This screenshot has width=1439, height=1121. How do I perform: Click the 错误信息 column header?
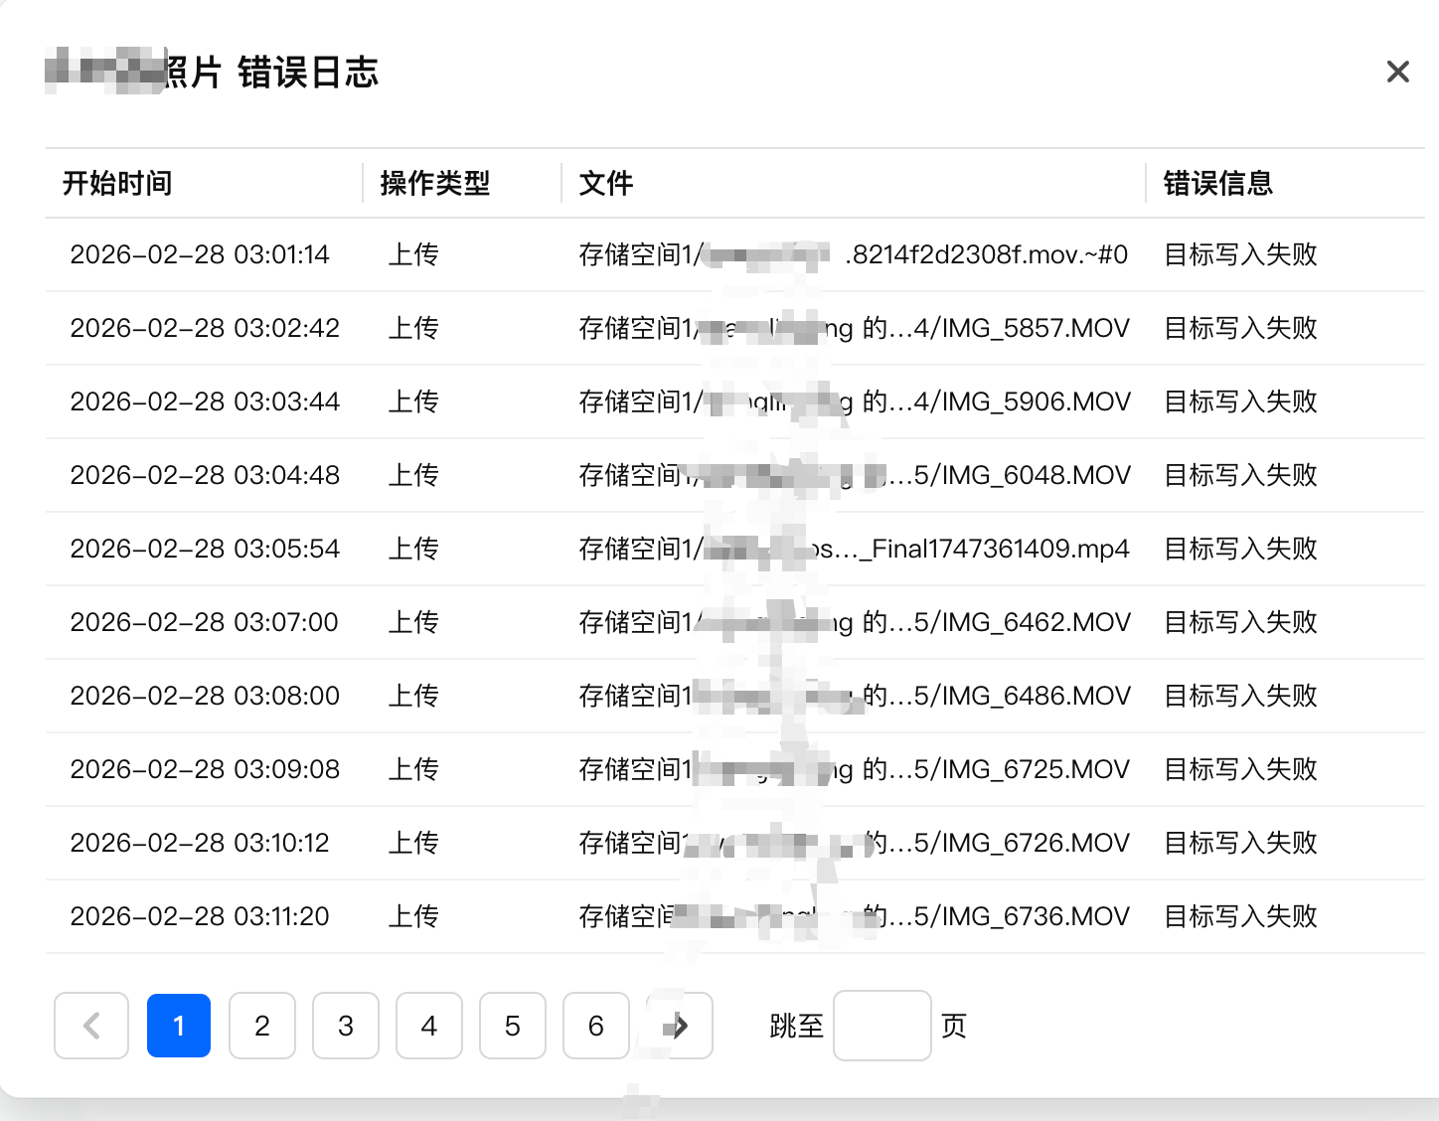[x=1218, y=183]
